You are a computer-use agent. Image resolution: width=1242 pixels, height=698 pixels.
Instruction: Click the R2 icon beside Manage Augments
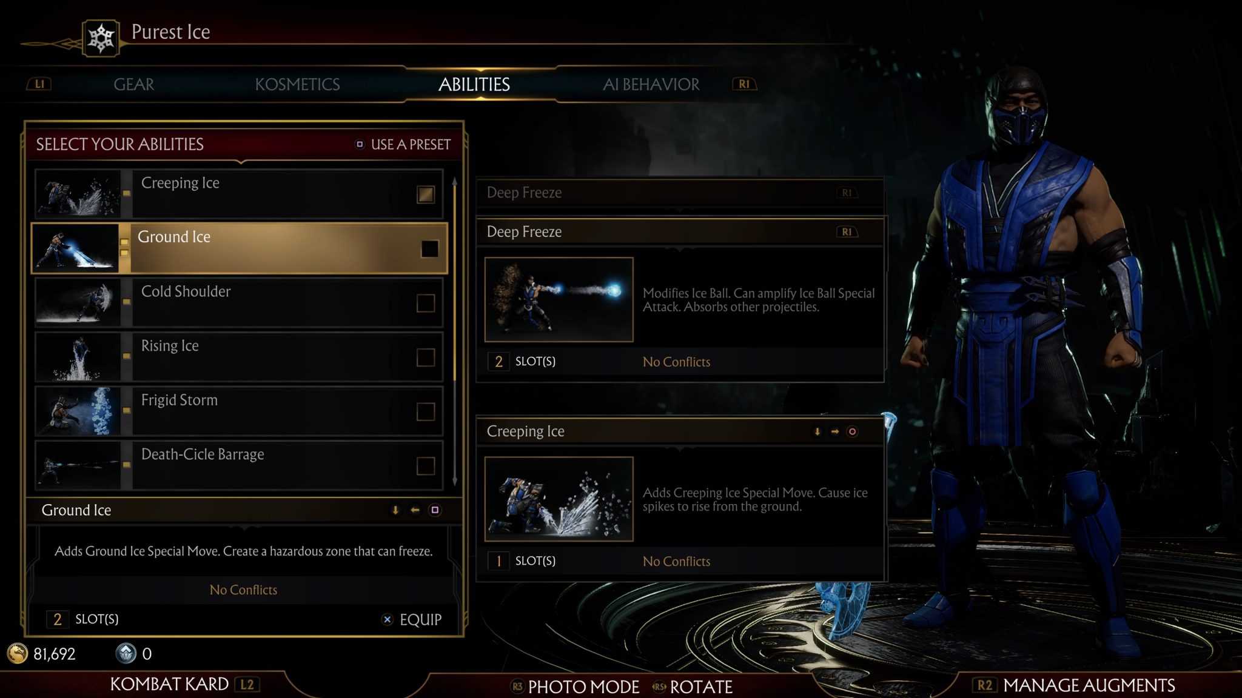(984, 685)
